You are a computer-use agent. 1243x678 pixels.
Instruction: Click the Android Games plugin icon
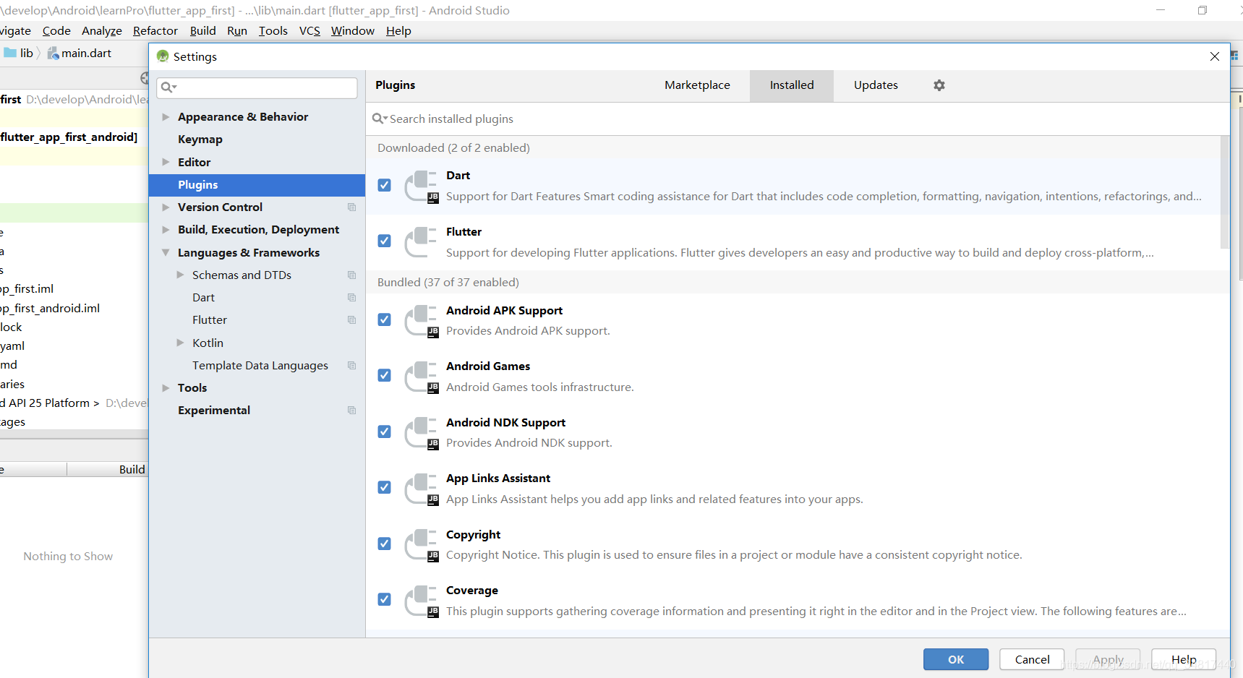coord(422,377)
